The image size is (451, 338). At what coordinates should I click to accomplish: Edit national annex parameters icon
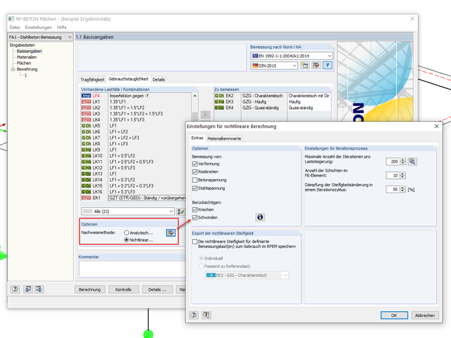point(316,66)
